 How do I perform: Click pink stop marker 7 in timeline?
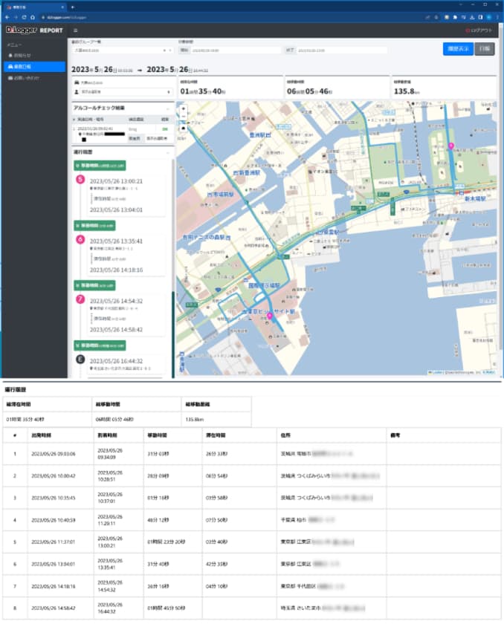point(80,299)
